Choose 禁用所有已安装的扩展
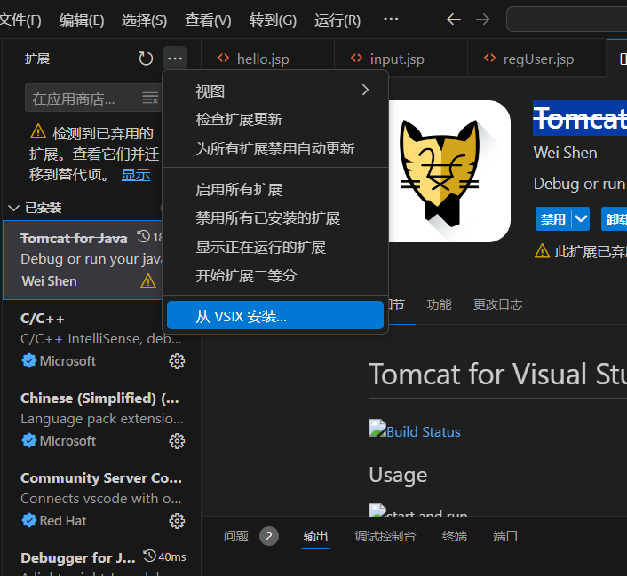627x576 pixels. [x=275, y=218]
